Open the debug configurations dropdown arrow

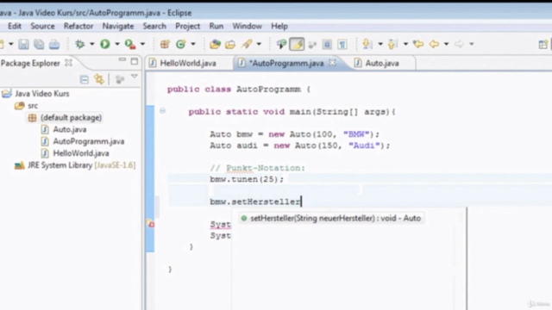point(92,44)
